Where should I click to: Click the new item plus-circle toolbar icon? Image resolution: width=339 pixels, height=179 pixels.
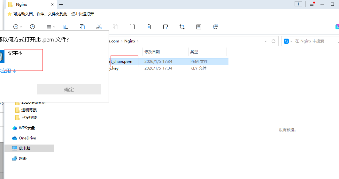point(16,27)
